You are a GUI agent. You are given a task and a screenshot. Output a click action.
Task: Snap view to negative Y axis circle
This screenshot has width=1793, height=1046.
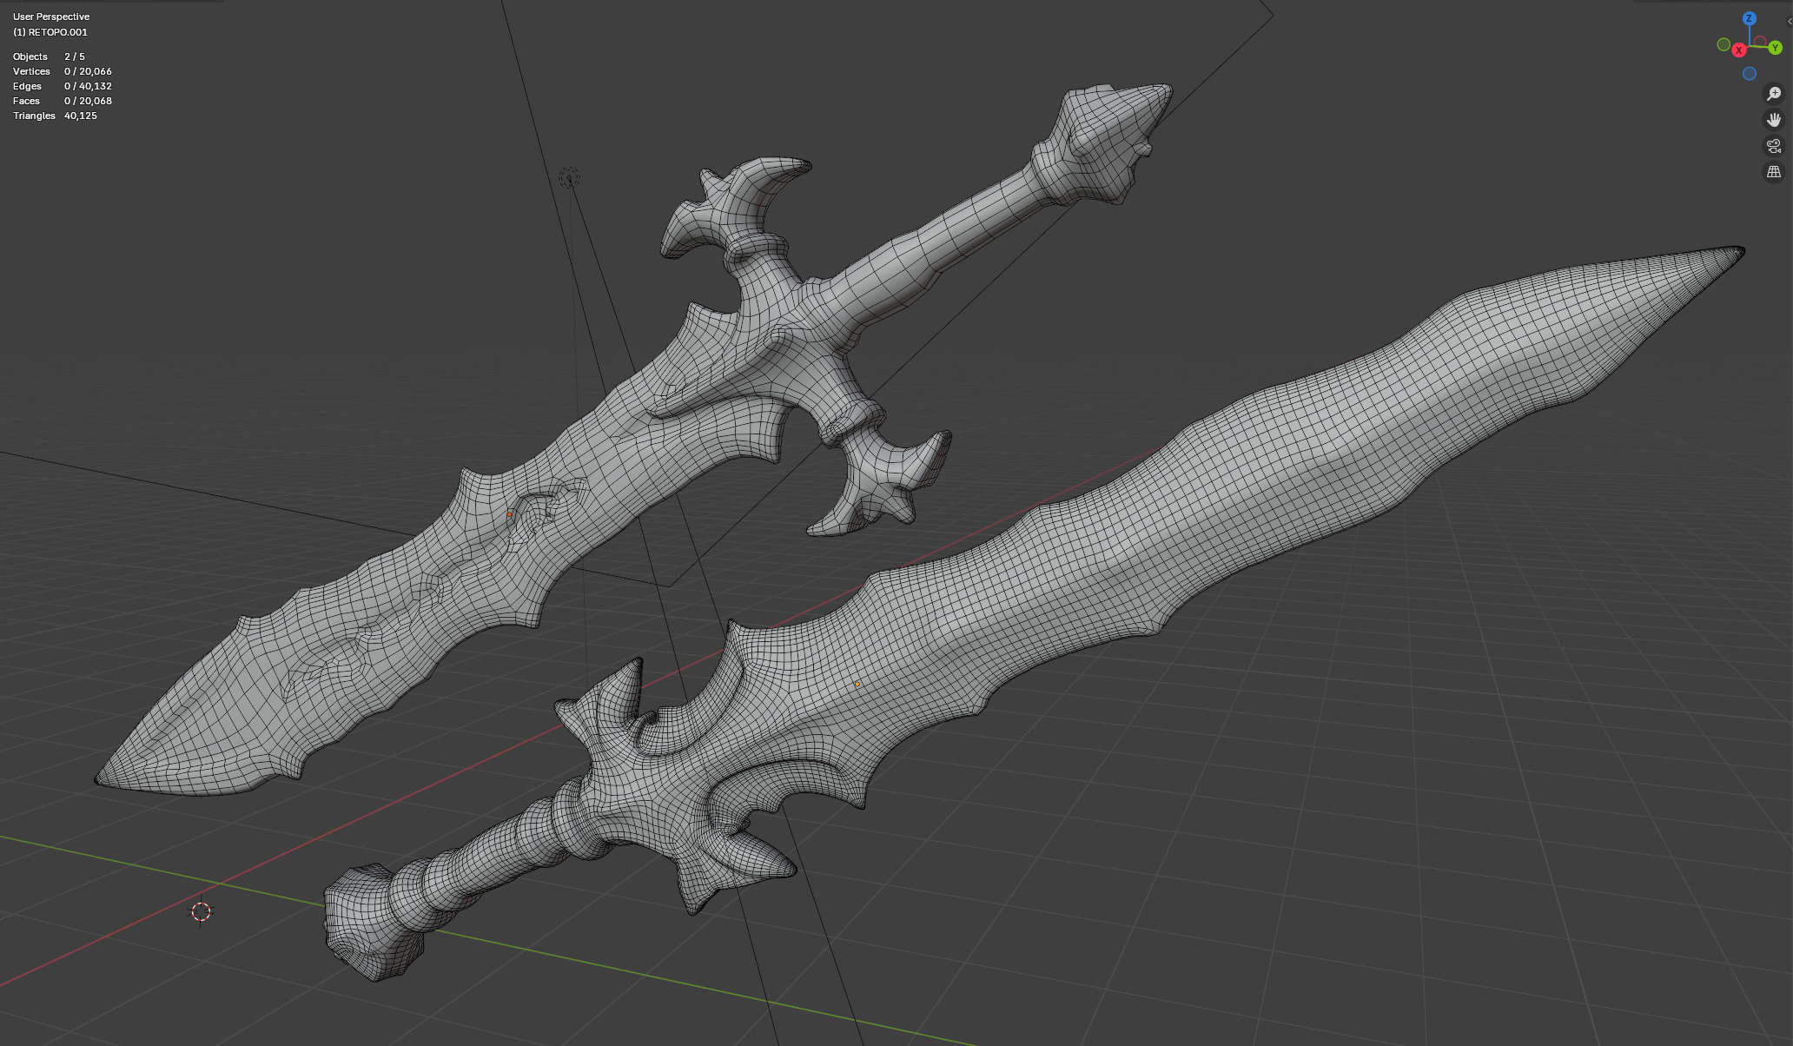coord(1724,44)
